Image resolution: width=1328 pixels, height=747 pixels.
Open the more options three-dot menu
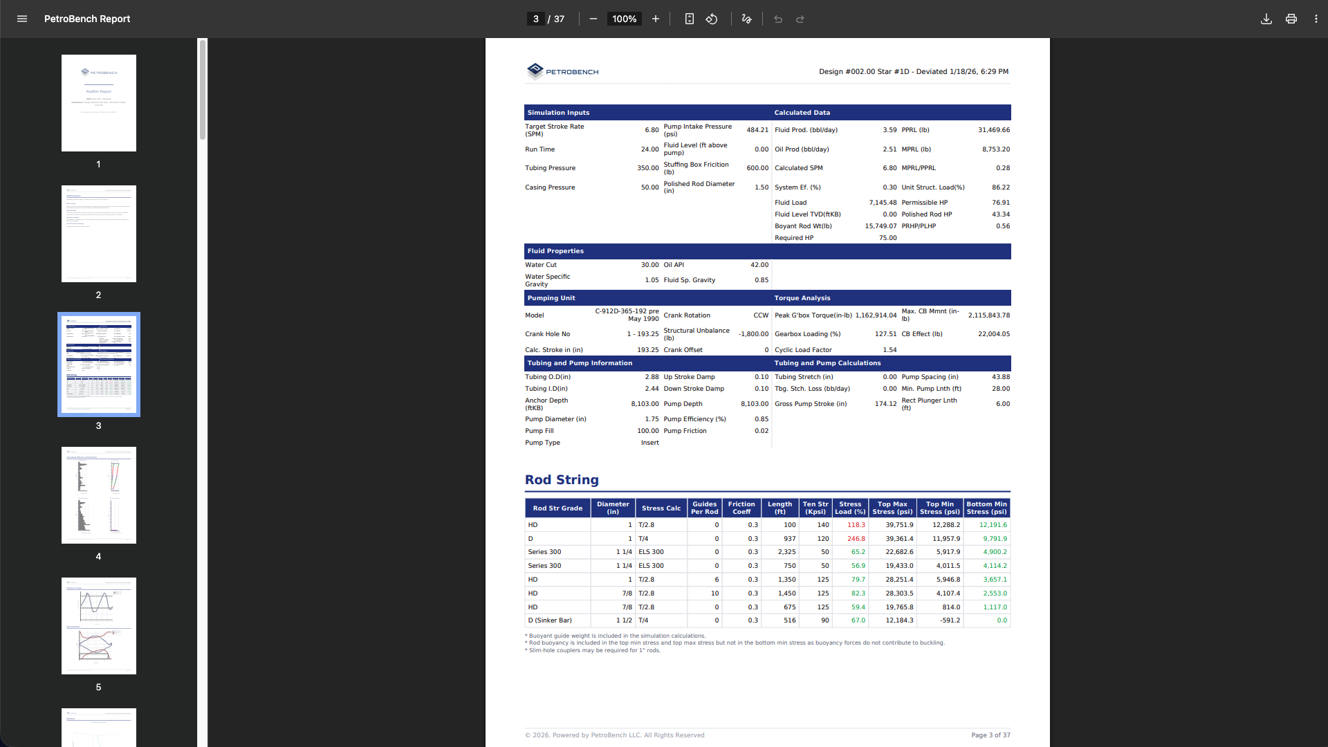[1316, 19]
